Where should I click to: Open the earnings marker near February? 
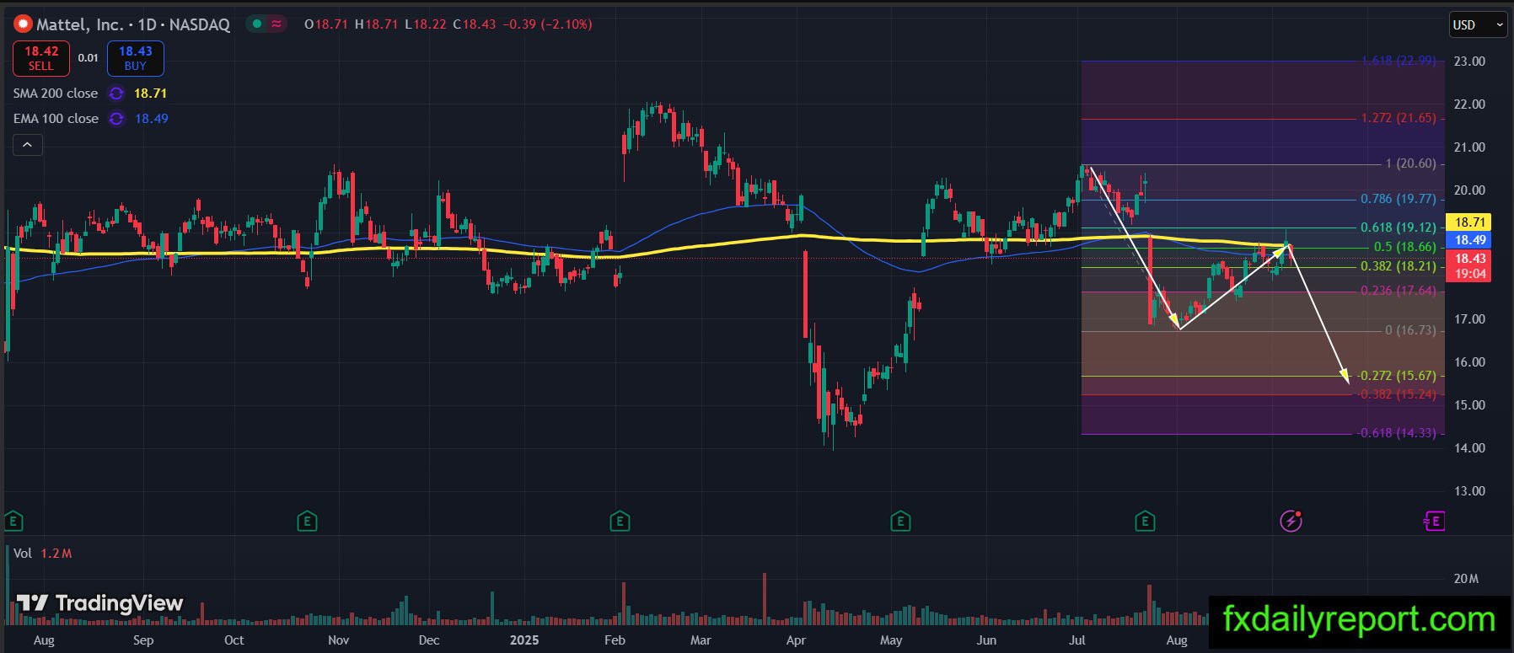[620, 522]
